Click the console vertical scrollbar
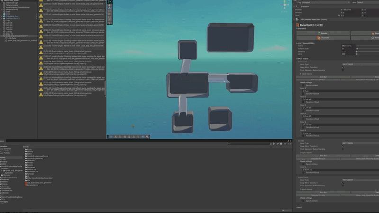Image resolution: width=379 pixels, height=213 pixels. [x=105, y=88]
